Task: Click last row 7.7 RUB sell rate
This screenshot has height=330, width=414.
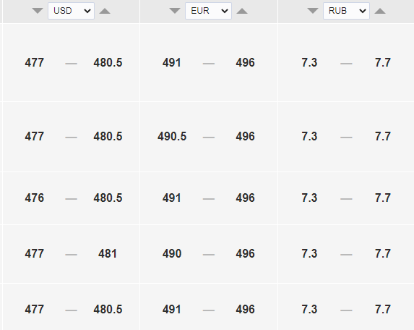Action: coord(383,310)
